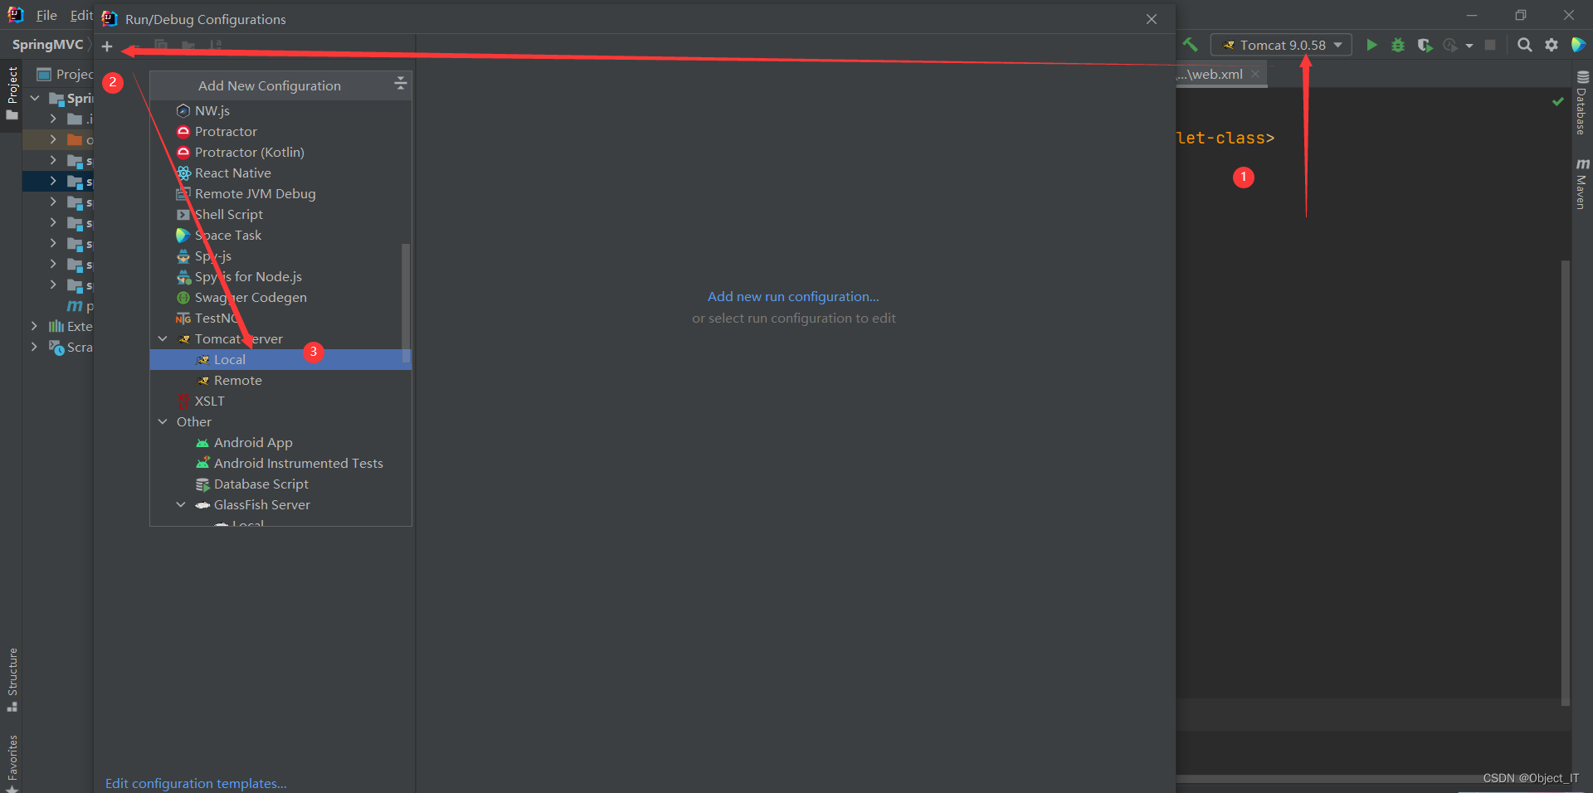Viewport: 1593px width, 793px height.
Task: Select Android App configuration
Action: [x=252, y=443]
